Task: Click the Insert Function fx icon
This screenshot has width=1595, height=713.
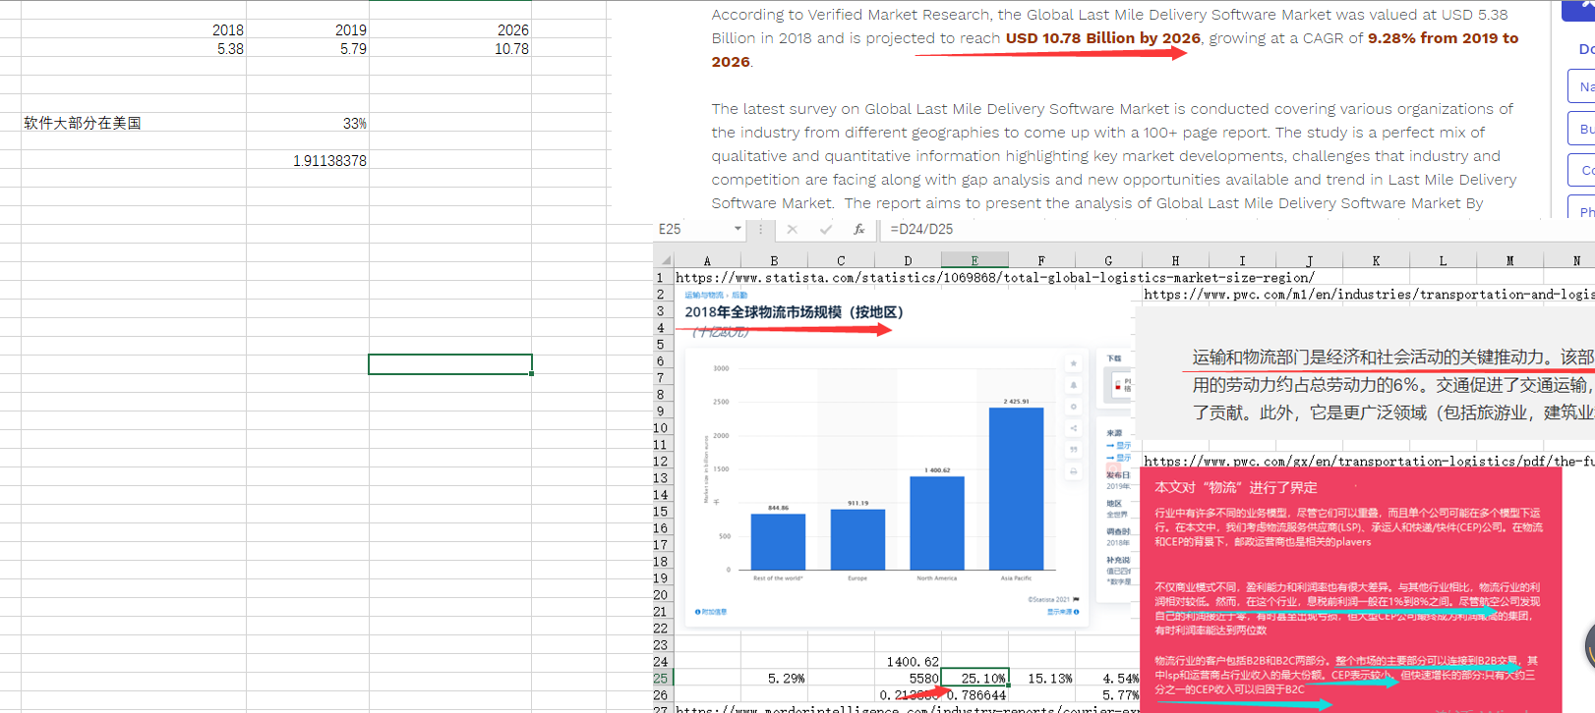Action: [x=859, y=229]
